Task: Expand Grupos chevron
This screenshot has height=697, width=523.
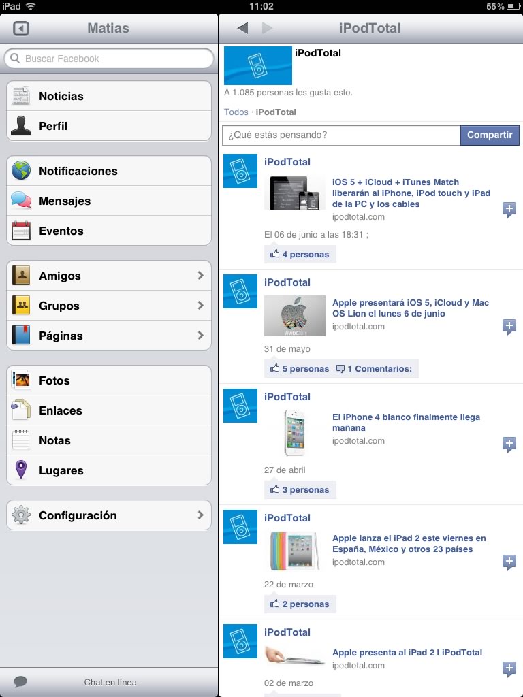Action: 201,306
